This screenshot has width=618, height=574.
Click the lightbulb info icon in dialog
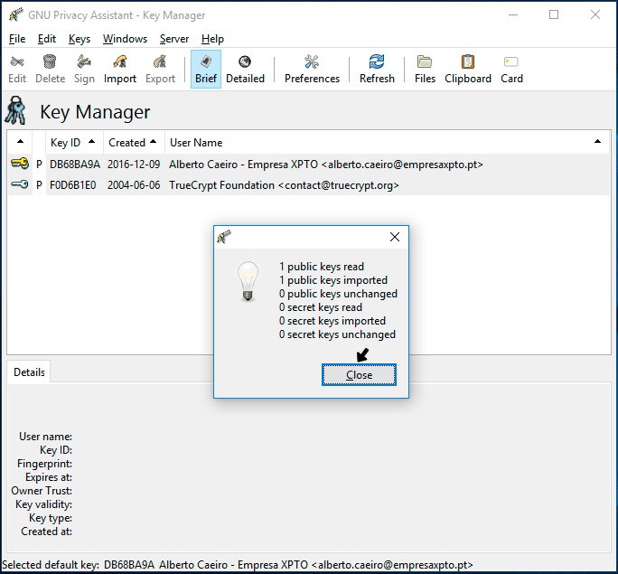click(248, 281)
